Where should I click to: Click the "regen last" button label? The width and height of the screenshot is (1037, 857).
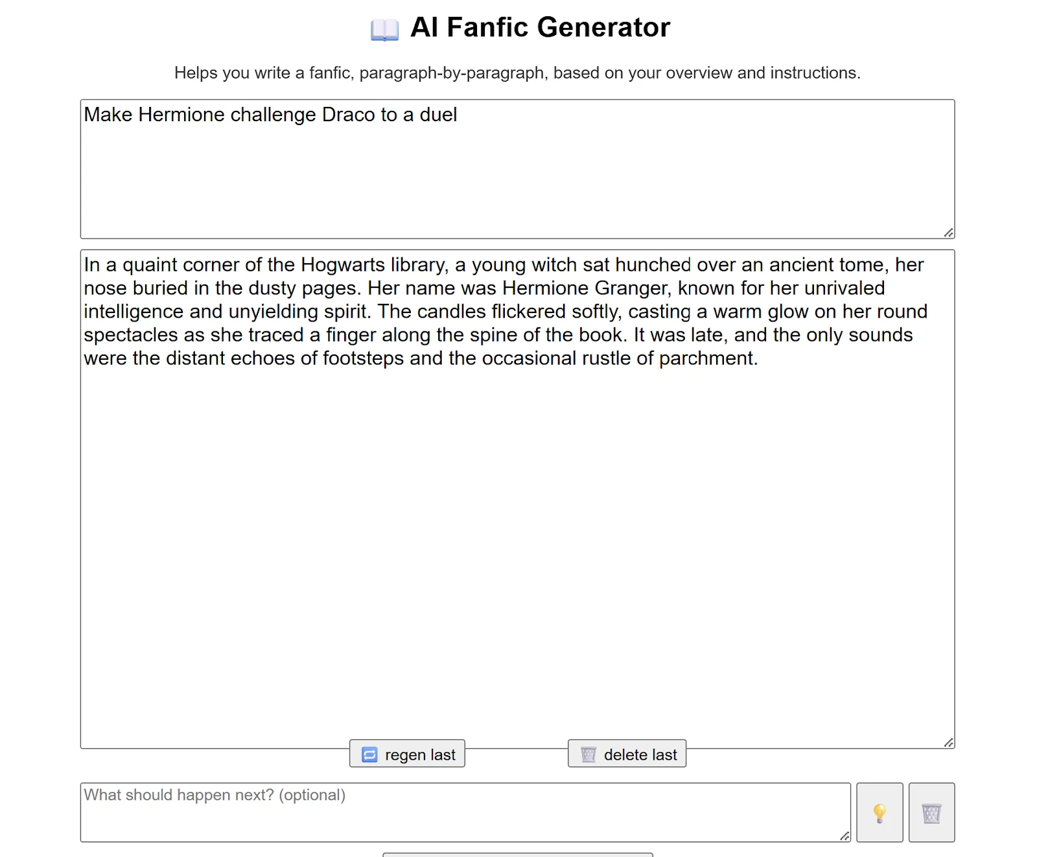tap(420, 755)
